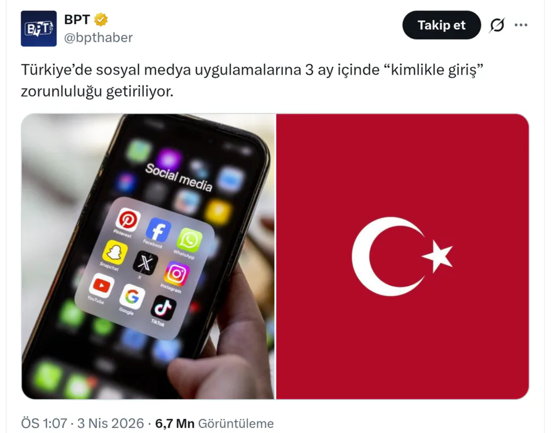Click the Grok slashed-circle icon
This screenshot has height=433, width=556.
[497, 25]
